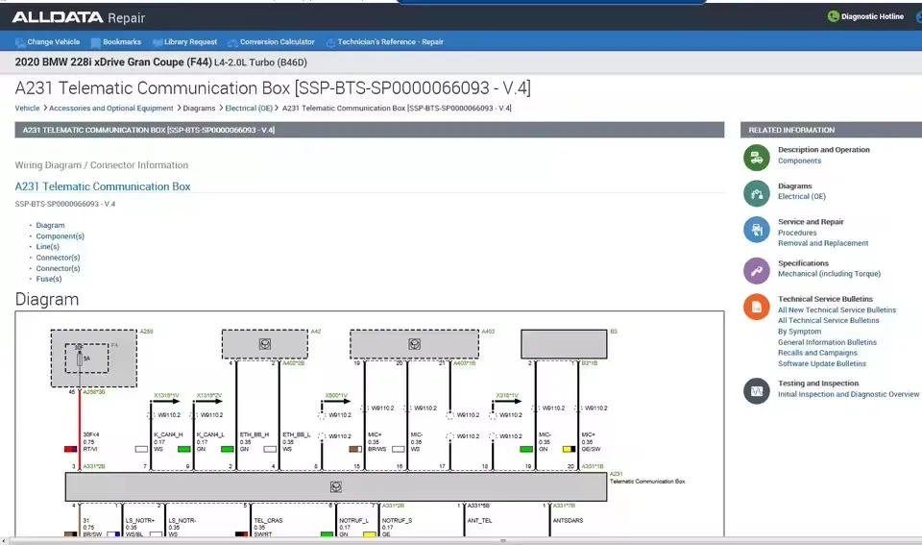
Task: Click the A403 component symbol in diagram
Action: coord(415,344)
